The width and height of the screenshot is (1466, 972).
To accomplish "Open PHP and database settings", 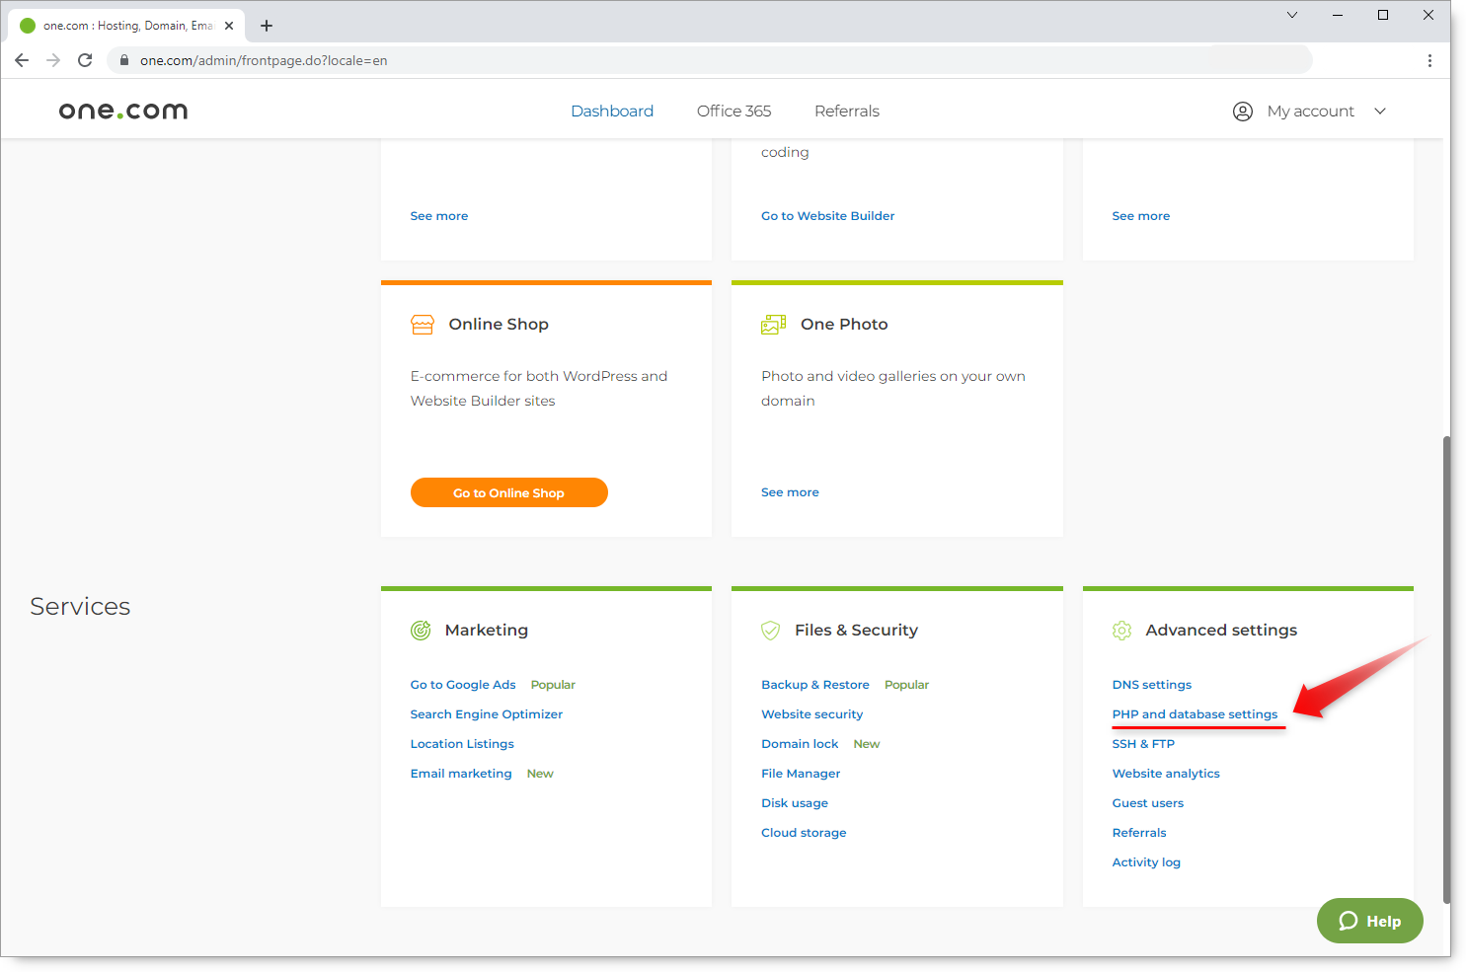I will (1195, 713).
